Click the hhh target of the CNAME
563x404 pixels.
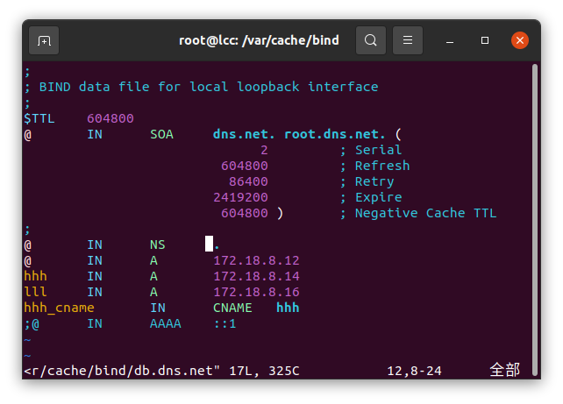click(288, 308)
